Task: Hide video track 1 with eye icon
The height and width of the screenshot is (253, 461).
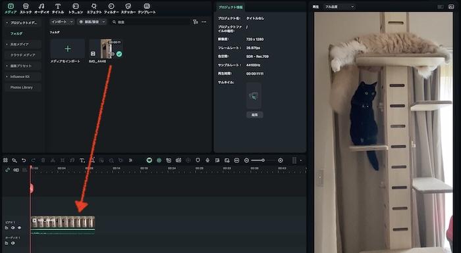Action: pos(19,228)
